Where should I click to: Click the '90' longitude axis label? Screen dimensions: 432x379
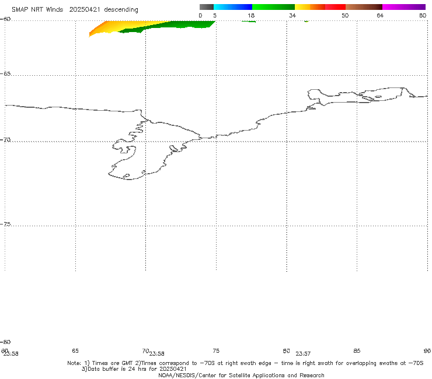tap(427, 350)
